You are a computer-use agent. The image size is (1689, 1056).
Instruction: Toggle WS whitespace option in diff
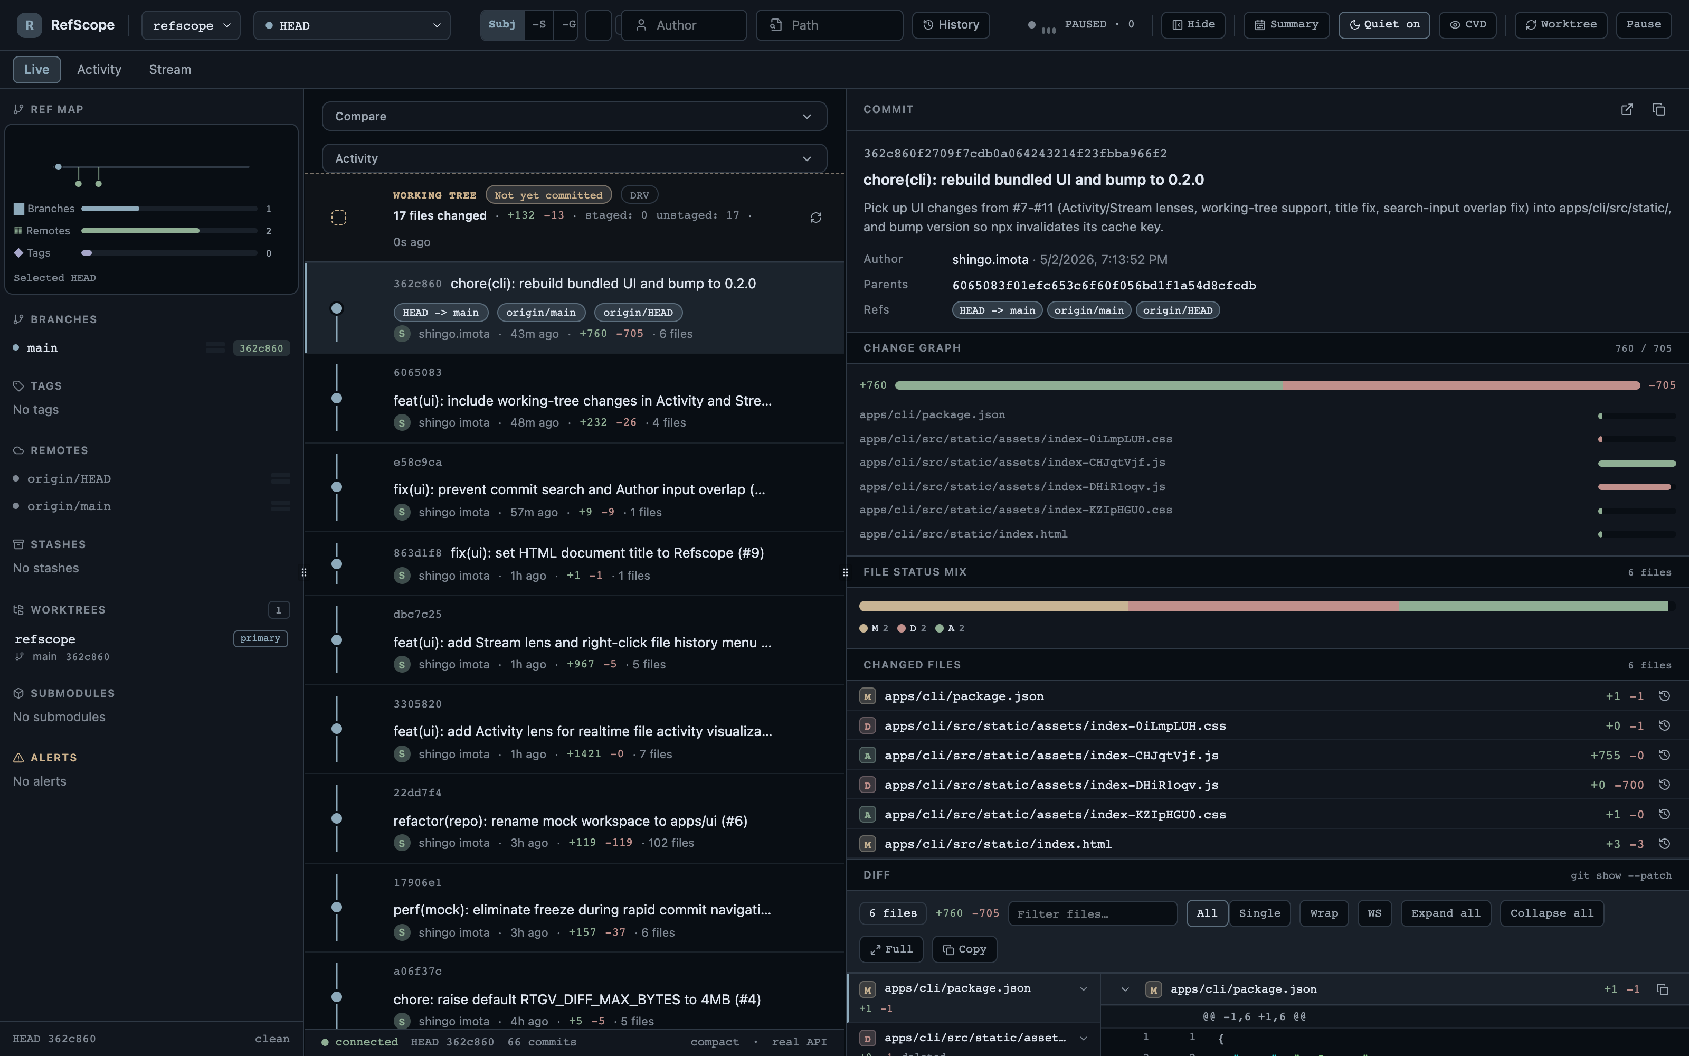tap(1374, 913)
